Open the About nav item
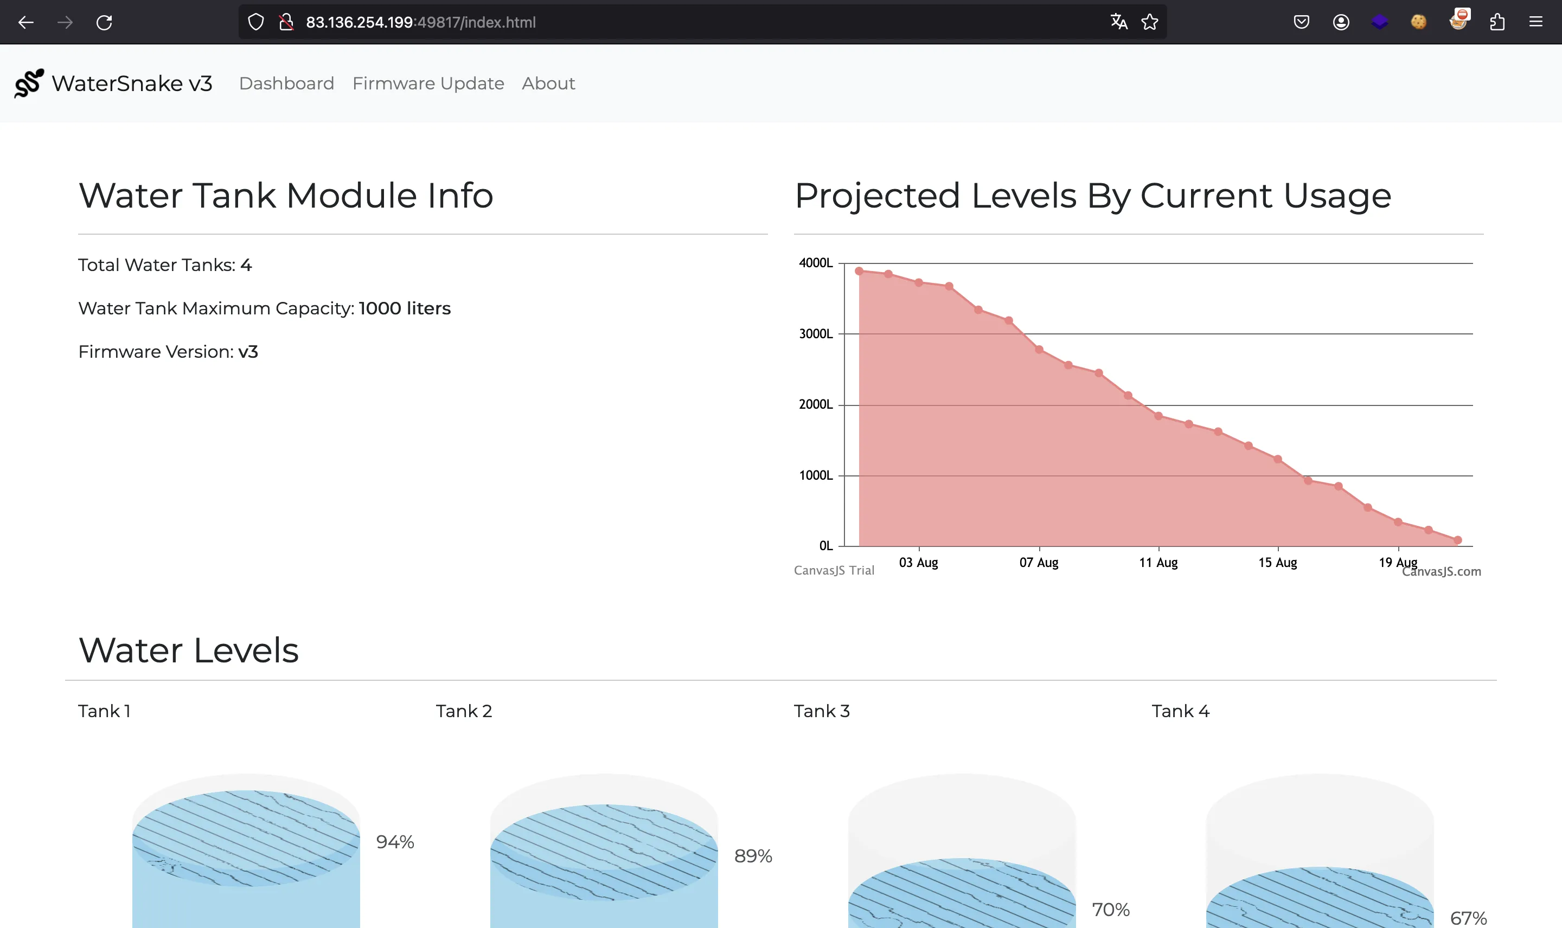The width and height of the screenshot is (1562, 928). 549,83
